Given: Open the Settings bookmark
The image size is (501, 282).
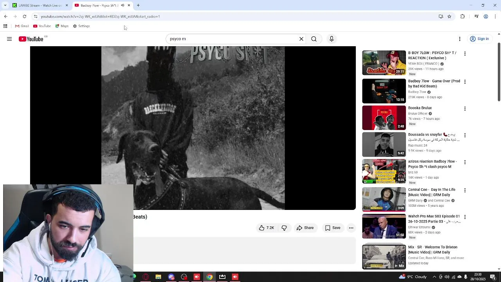Looking at the screenshot, I should click(x=81, y=26).
